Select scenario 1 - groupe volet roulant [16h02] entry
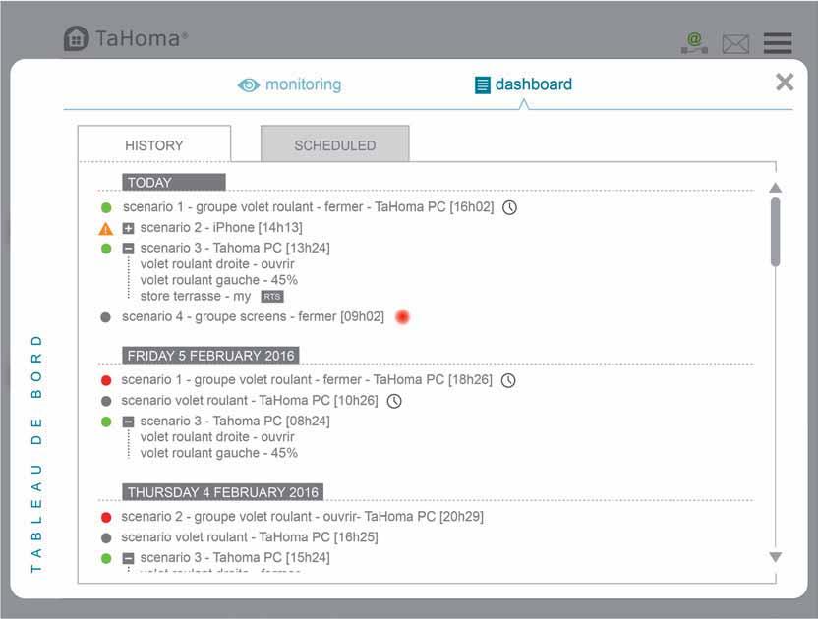 pyautogui.click(x=308, y=207)
